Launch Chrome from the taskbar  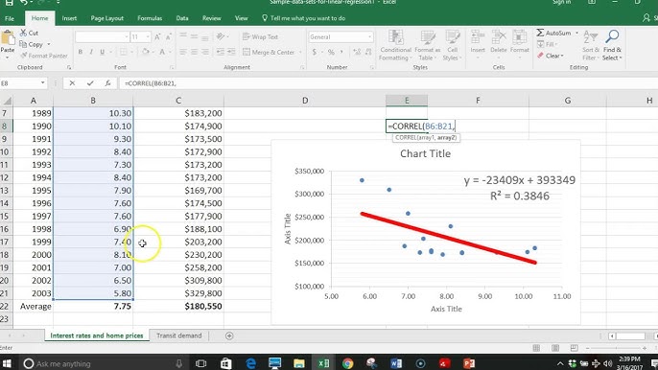pyautogui.click(x=347, y=363)
